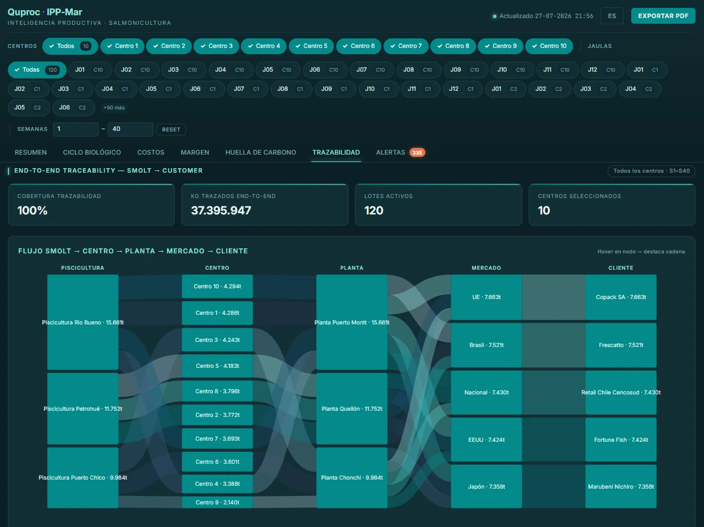This screenshot has height=527, width=704.
Task: Select Piscicultura Río Bueno node
Action: 83,322
